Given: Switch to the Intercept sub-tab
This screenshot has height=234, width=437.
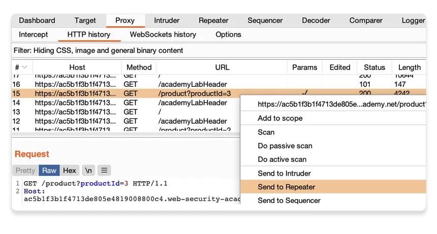Looking at the screenshot, I should click(x=34, y=35).
